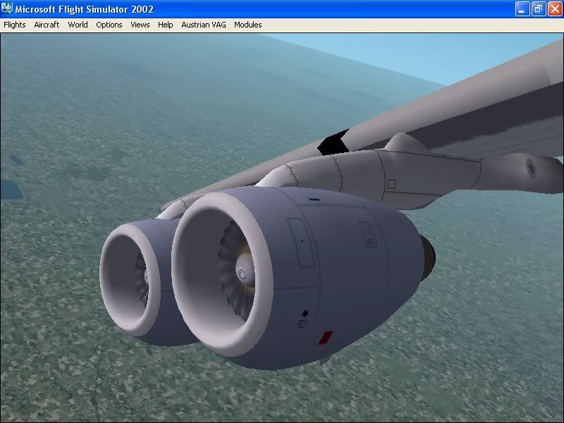Click the spinner cone of the nearest engine
Viewport: 564px width, 423px height.
(242, 272)
